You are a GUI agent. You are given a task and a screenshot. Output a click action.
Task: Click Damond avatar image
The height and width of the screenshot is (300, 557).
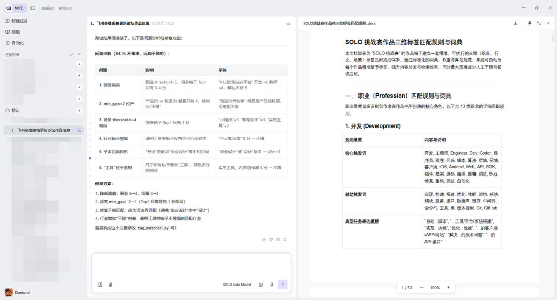(x=9, y=293)
